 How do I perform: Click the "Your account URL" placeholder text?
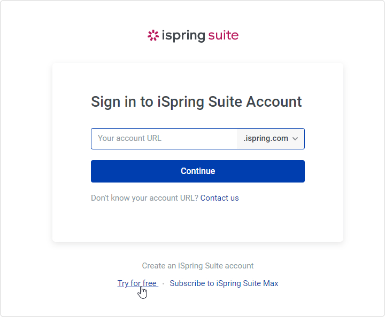pyautogui.click(x=129, y=138)
